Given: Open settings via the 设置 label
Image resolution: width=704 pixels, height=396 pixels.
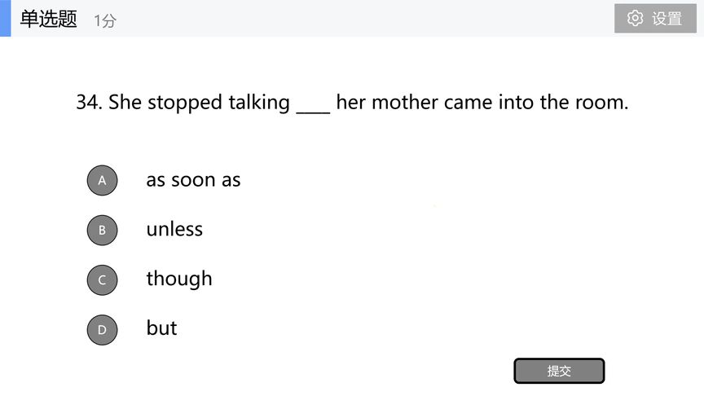Looking at the screenshot, I should (x=667, y=19).
